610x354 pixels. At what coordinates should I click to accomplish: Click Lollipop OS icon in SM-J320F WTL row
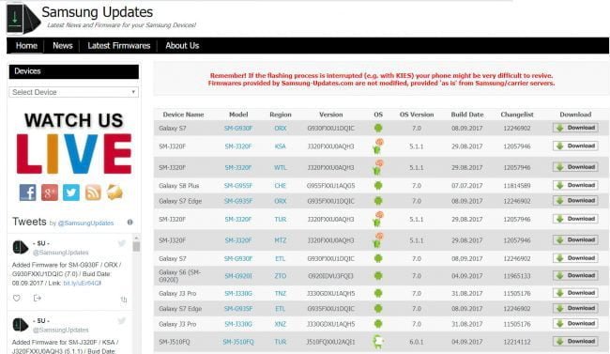(x=378, y=167)
